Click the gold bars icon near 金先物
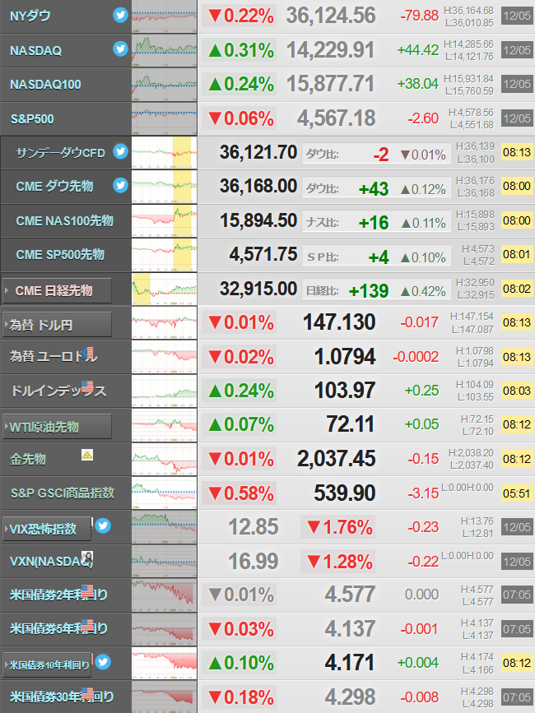 click(x=87, y=454)
